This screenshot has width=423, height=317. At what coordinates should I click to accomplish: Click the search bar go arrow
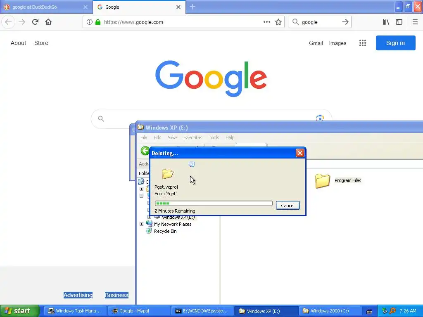345,22
